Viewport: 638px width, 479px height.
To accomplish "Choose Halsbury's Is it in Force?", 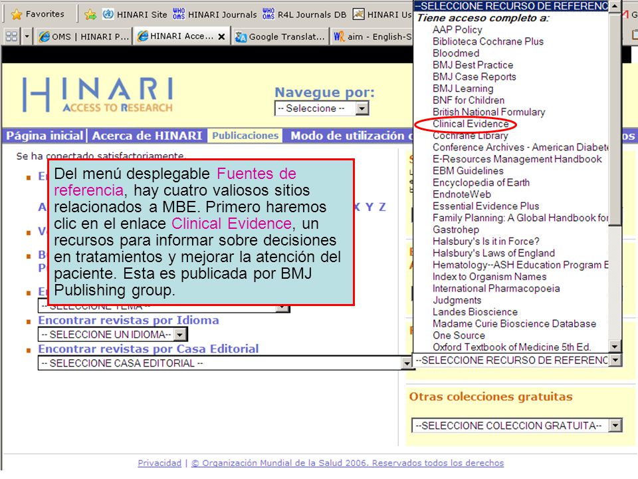I will (486, 241).
